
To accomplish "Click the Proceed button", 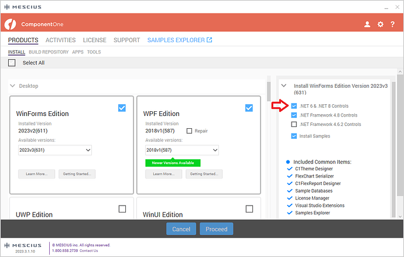I will [x=217, y=229].
